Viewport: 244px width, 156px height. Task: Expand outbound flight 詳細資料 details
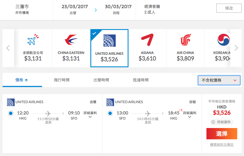[90, 114]
